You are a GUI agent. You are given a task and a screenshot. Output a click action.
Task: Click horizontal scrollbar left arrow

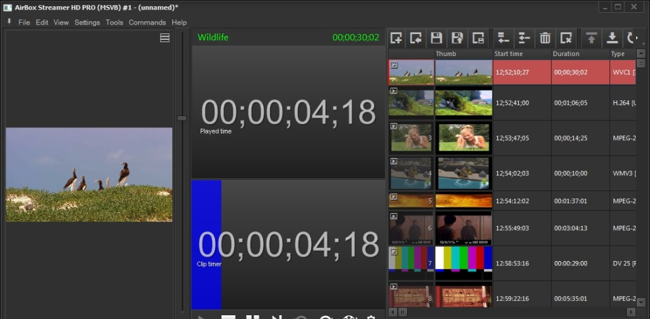[x=393, y=311]
